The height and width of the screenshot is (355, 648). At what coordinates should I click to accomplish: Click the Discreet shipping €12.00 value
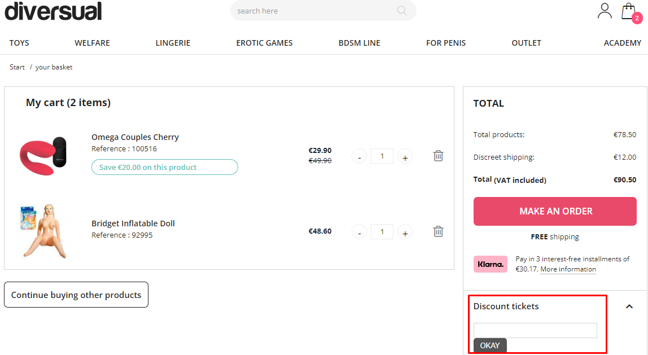click(x=625, y=157)
